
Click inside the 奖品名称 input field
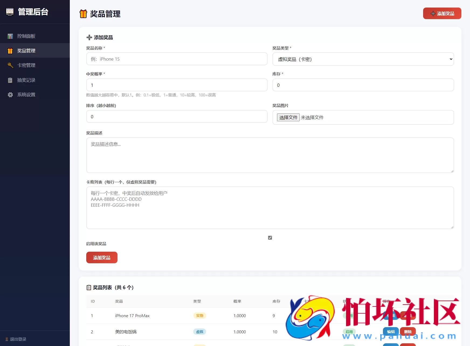pyautogui.click(x=177, y=59)
